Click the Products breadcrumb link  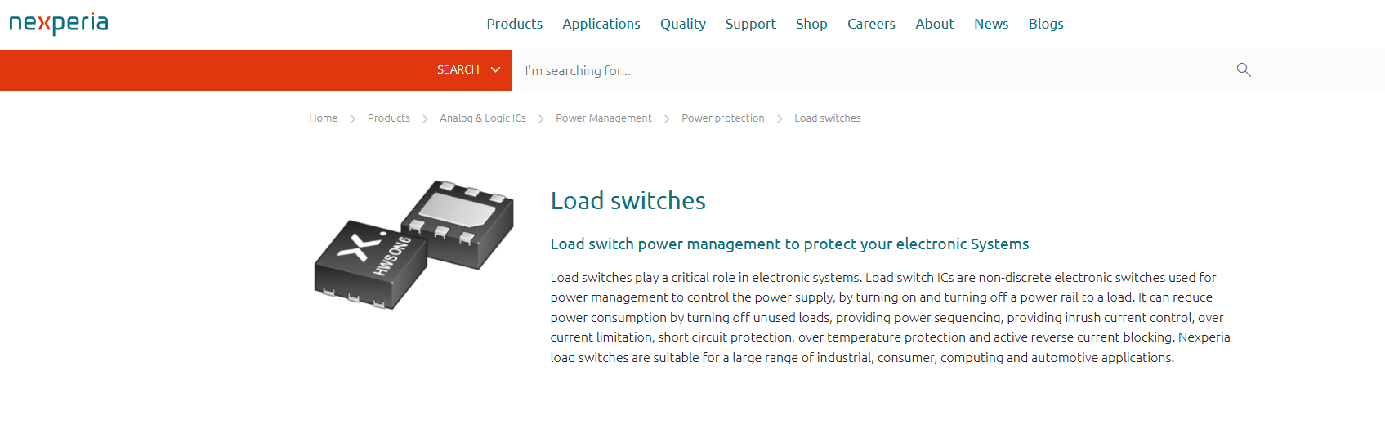point(389,118)
